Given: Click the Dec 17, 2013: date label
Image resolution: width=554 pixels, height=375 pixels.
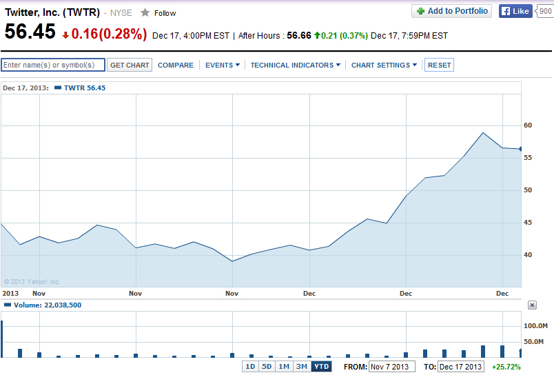Looking at the screenshot, I should pos(25,88).
